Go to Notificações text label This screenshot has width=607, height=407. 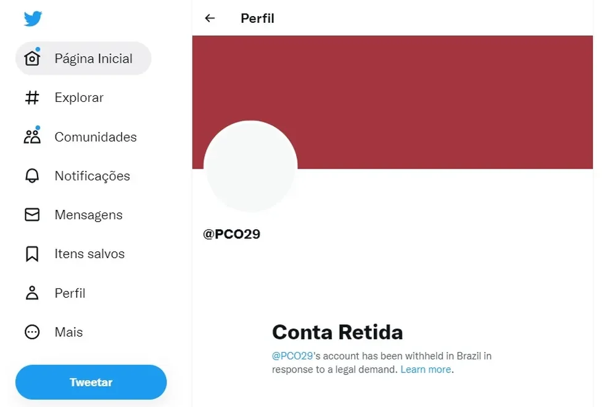[92, 176]
